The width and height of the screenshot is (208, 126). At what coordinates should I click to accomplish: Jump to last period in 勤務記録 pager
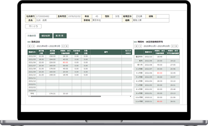(67, 46)
